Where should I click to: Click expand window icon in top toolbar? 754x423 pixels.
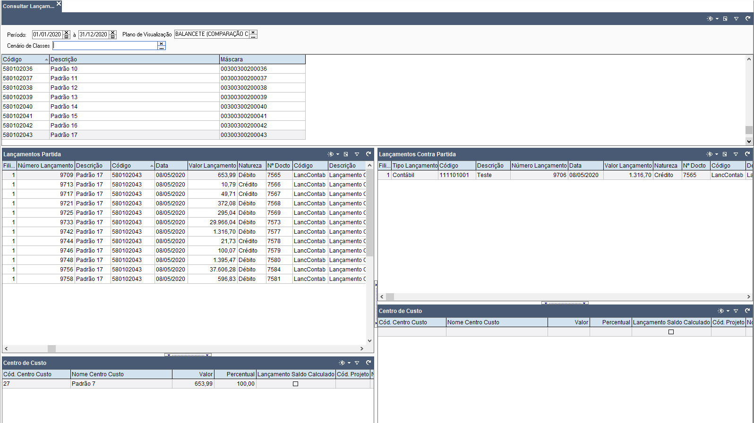[725, 18]
